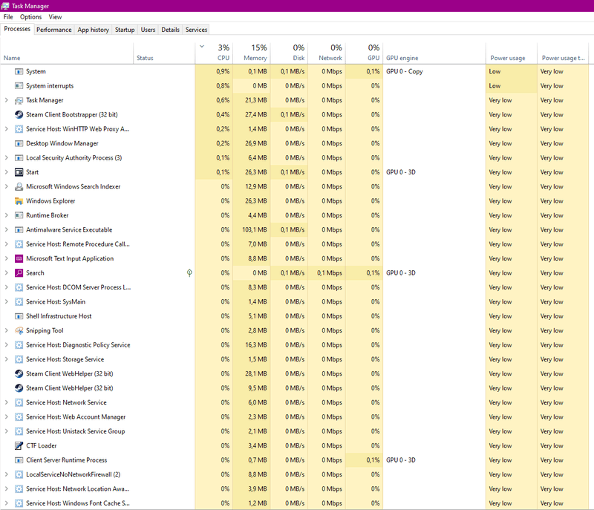Click the Snipping Tool scissors icon
Image resolution: width=594 pixels, height=510 pixels.
[19, 330]
